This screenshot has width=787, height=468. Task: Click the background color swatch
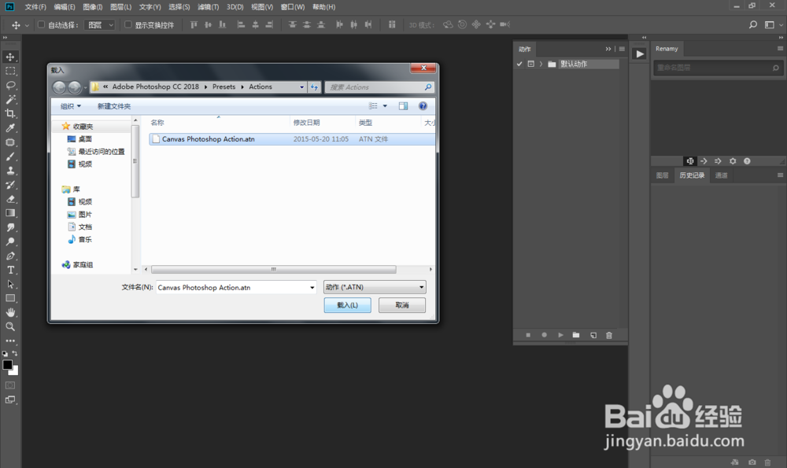[x=16, y=372]
